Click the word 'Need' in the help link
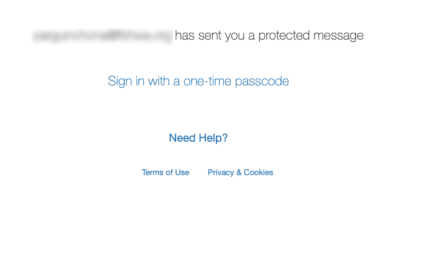446x258 pixels. (x=182, y=138)
